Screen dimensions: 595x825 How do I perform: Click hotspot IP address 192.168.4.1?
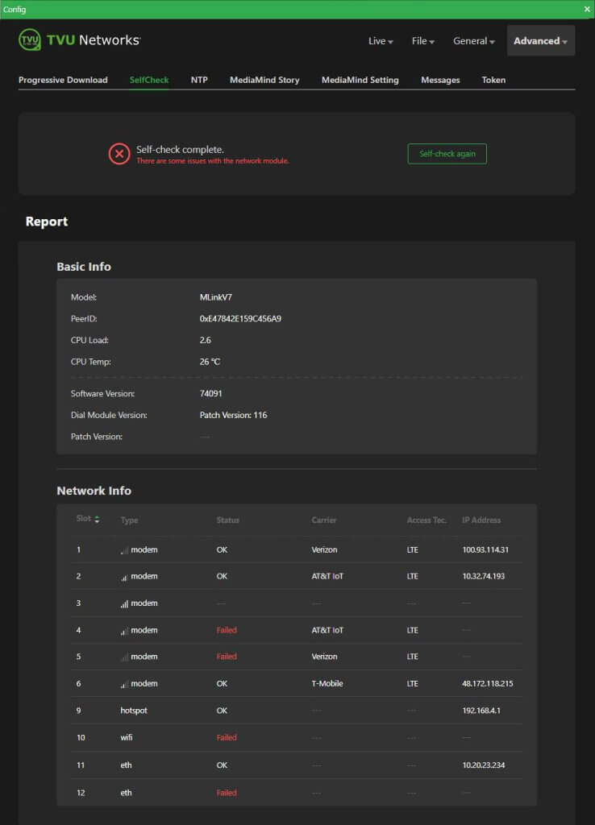[481, 711]
